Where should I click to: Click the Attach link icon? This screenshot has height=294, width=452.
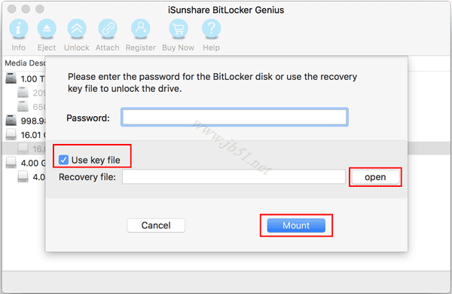point(108,29)
